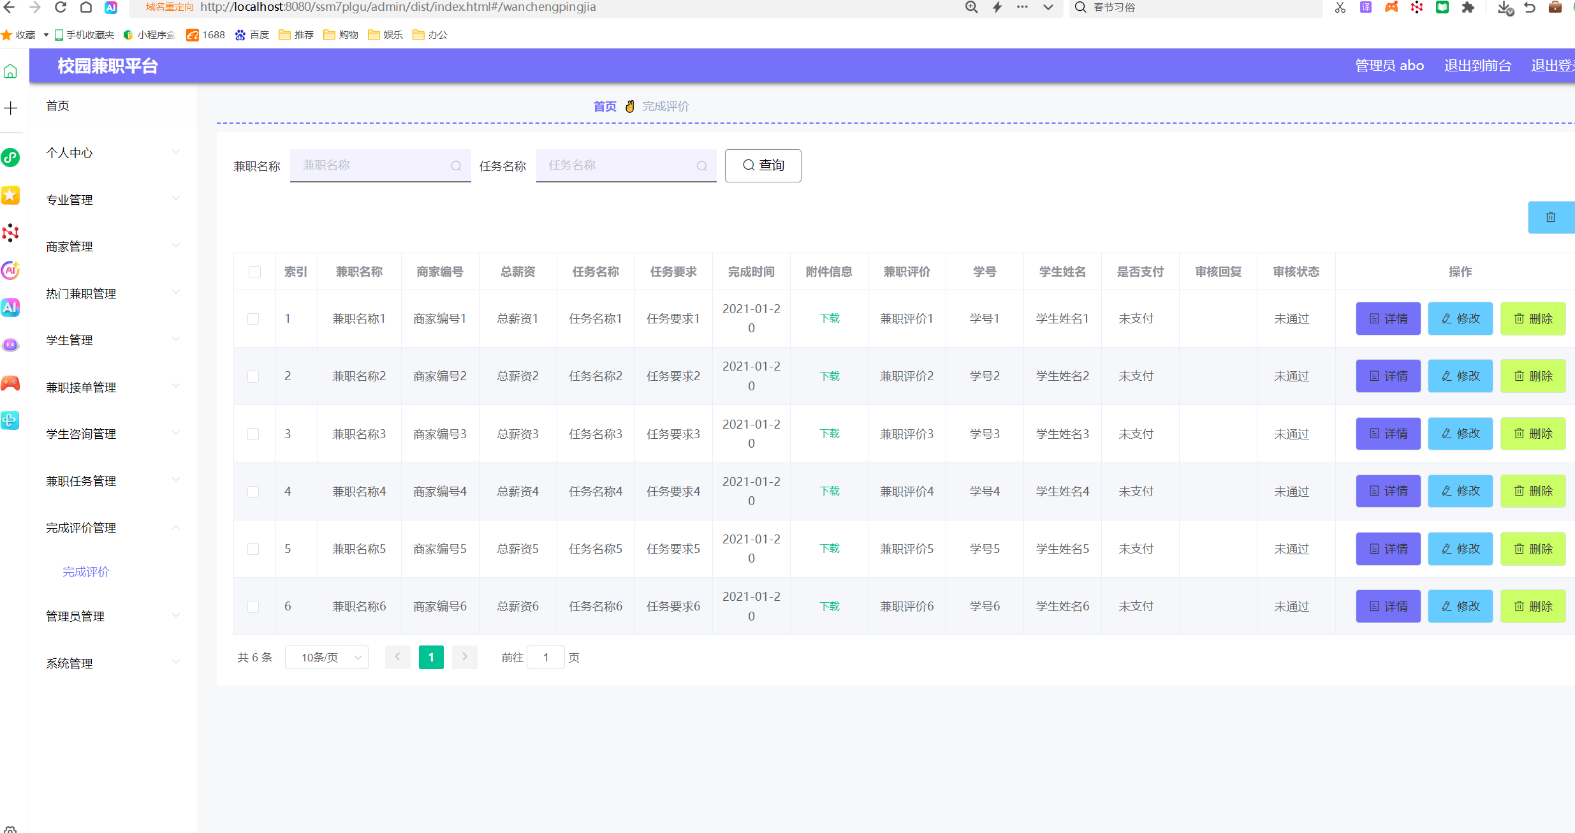Click the green home icon in left sidebar

pos(11,71)
